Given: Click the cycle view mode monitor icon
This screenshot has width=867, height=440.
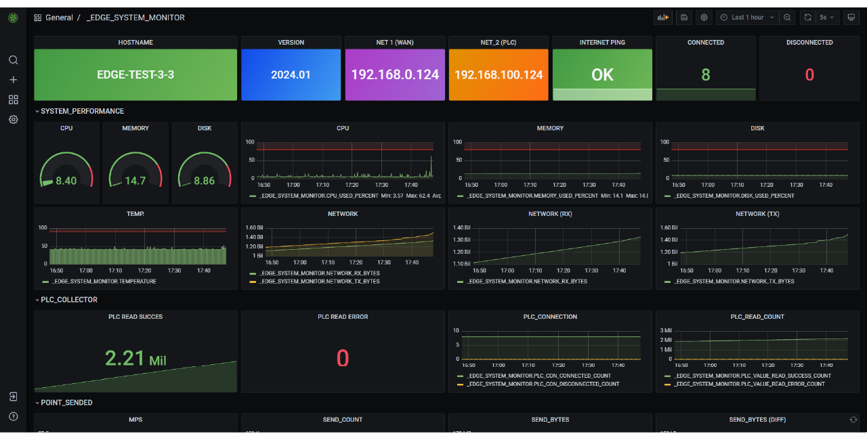Looking at the screenshot, I should point(851,18).
